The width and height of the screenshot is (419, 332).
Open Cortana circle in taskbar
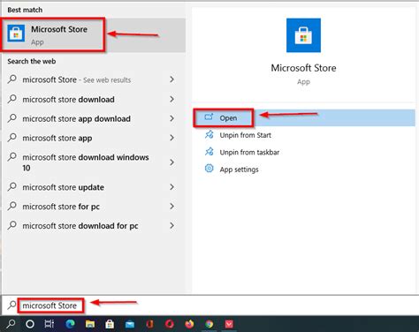click(x=30, y=324)
